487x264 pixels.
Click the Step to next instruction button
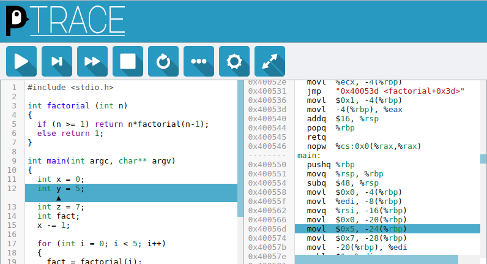click(x=57, y=61)
